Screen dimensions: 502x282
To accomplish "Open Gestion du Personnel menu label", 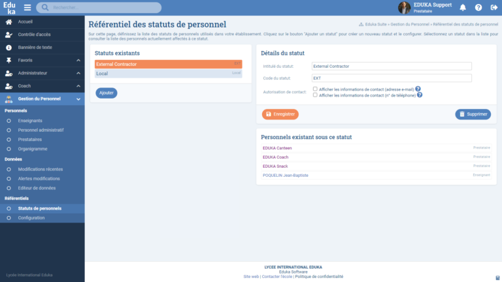I will click(39, 99).
